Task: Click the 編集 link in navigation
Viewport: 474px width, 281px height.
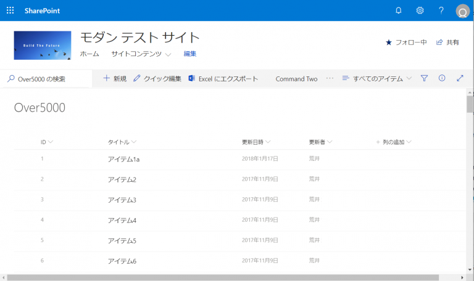Action: (189, 54)
